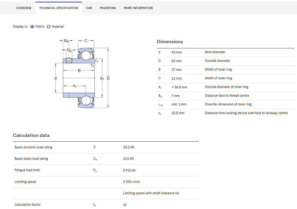Select the 45 mm bore diameter value
Viewport: 297px width, 209px height.
(176, 52)
